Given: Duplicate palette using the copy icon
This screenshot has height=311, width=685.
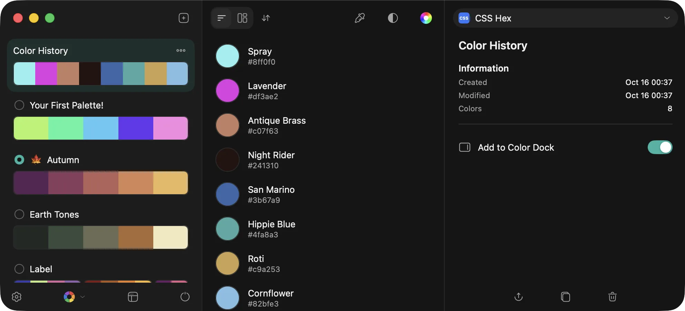Looking at the screenshot, I should [566, 297].
